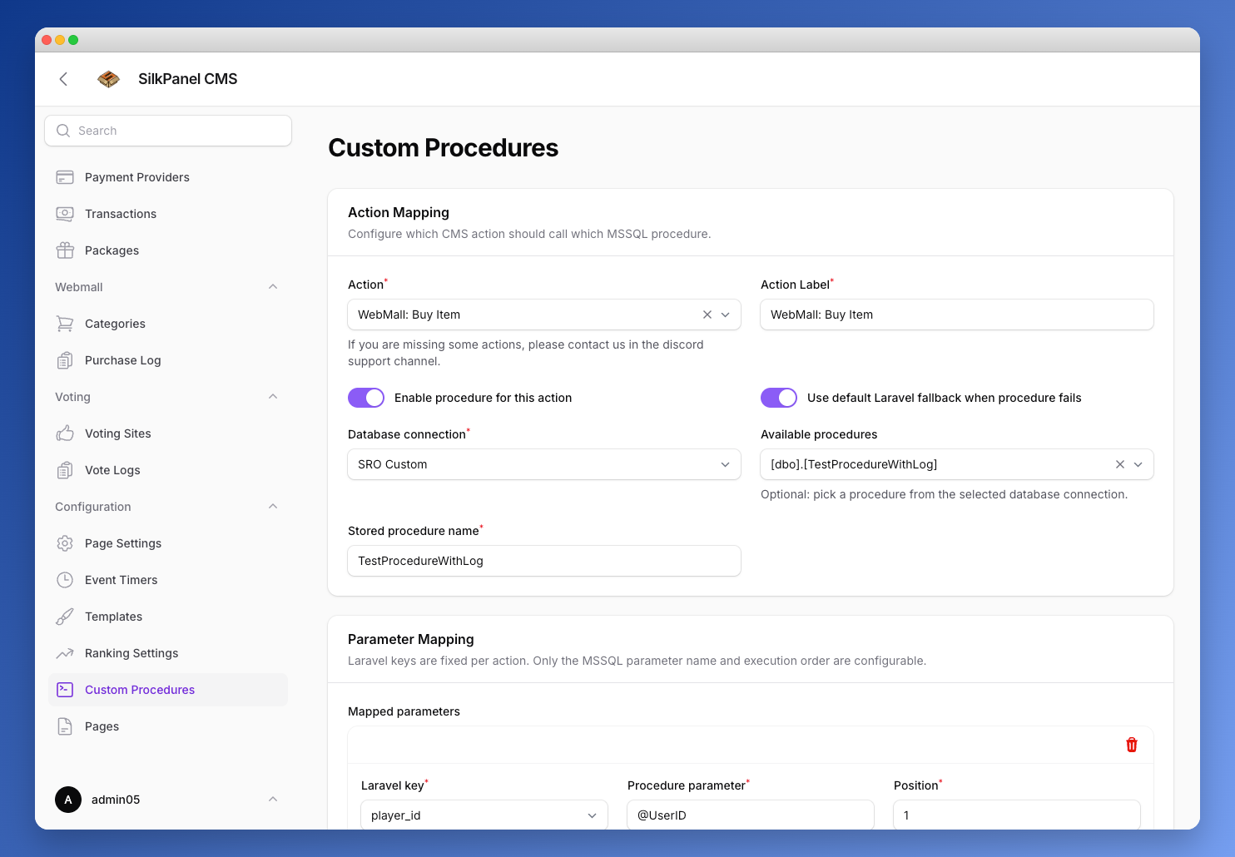Open Templates

coord(168,617)
